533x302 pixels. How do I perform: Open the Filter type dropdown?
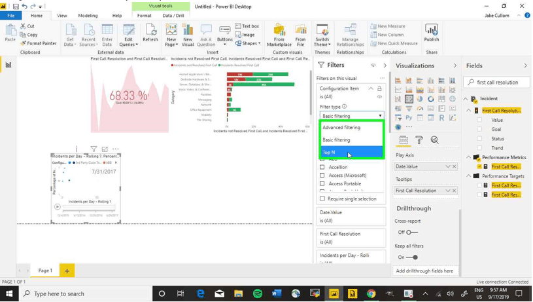coord(352,116)
